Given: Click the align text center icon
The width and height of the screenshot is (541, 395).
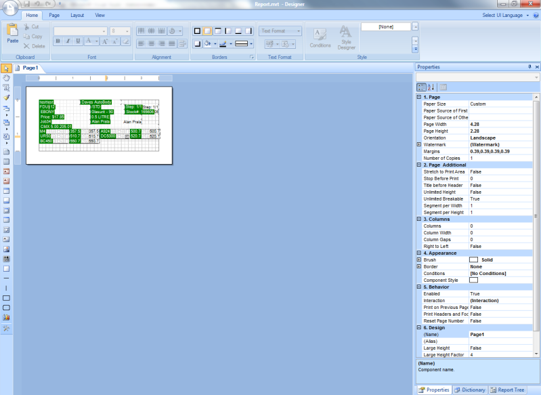Looking at the screenshot, I should pos(152,43).
